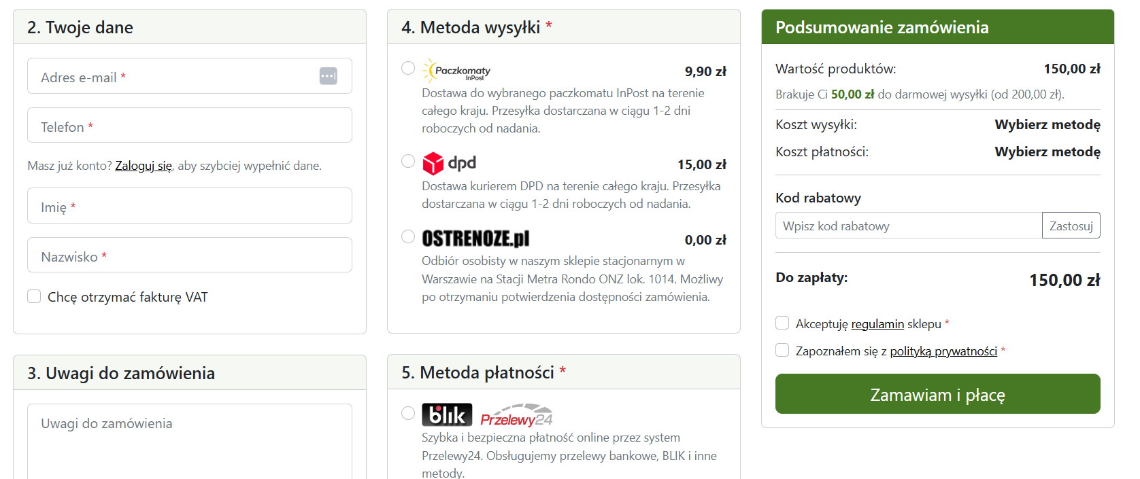
Task: Click the password manager icon in e-mail field
Action: coord(328,76)
